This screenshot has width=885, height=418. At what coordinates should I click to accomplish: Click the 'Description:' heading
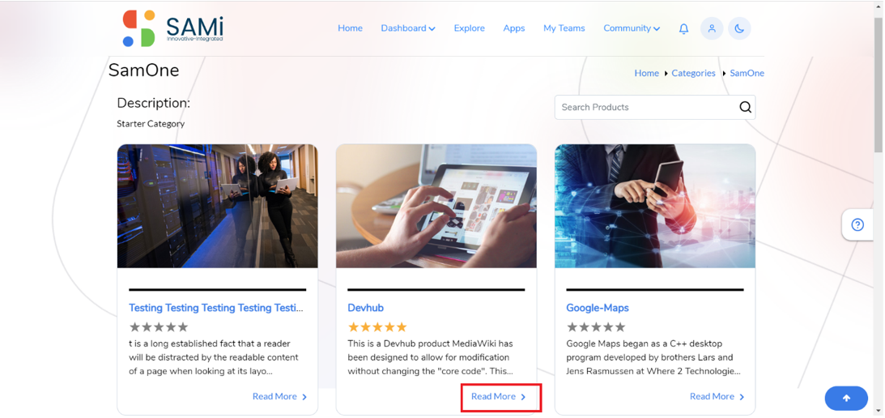[154, 103]
